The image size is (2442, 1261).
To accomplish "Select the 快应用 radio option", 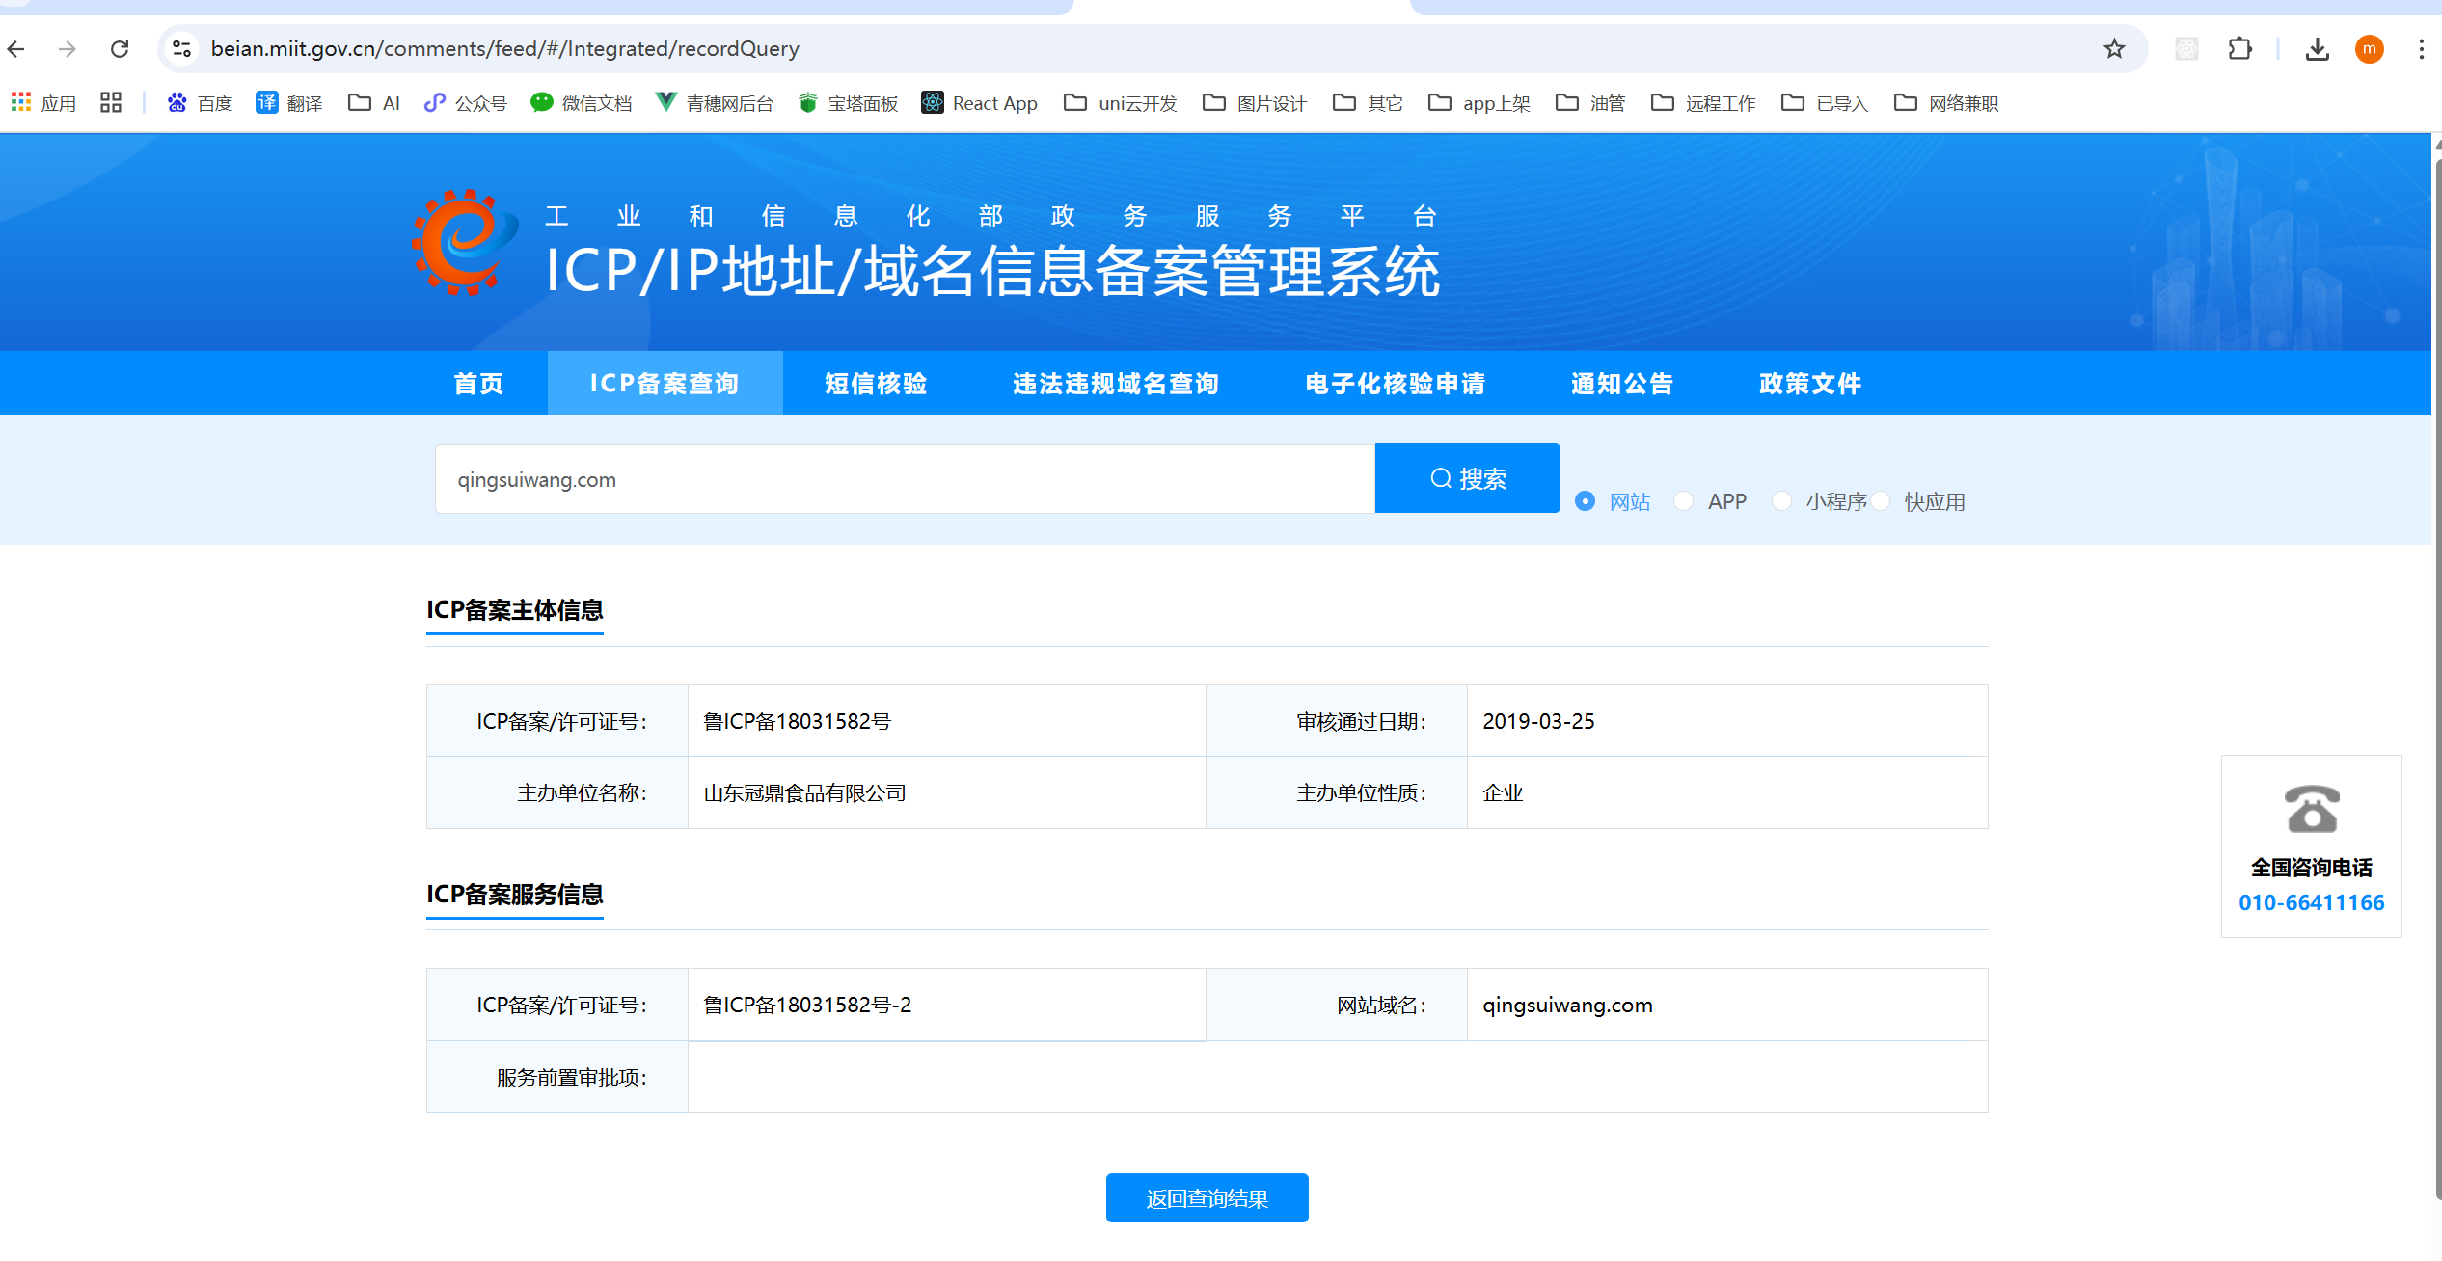I will tap(1881, 501).
